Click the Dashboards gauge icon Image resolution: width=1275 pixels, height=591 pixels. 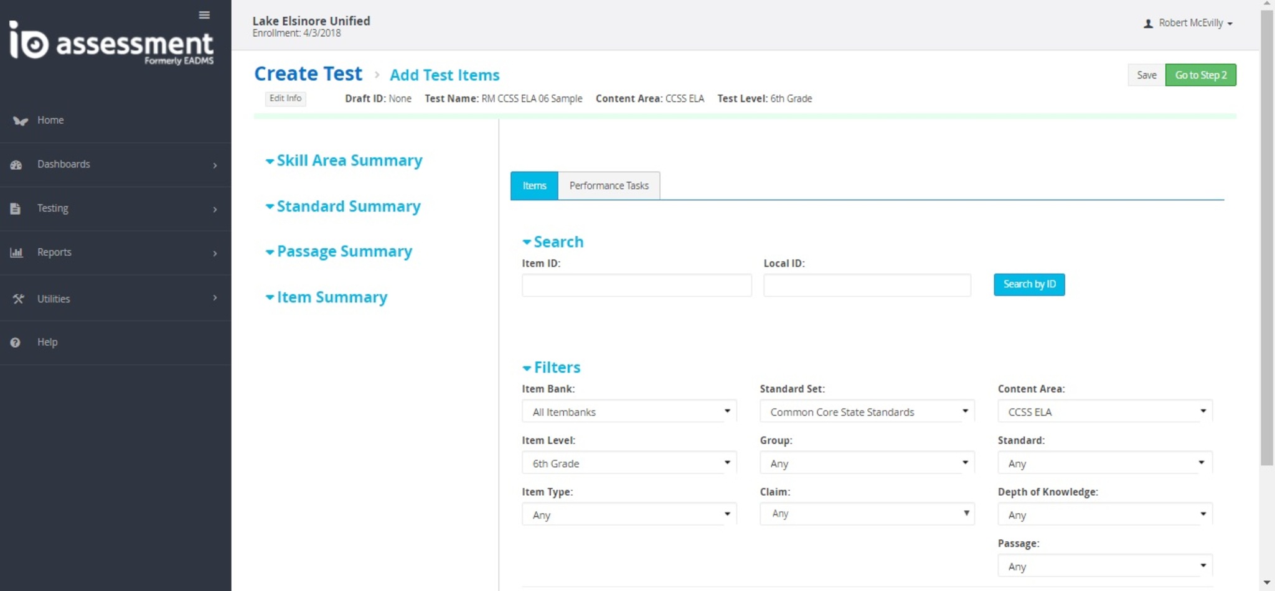point(16,165)
